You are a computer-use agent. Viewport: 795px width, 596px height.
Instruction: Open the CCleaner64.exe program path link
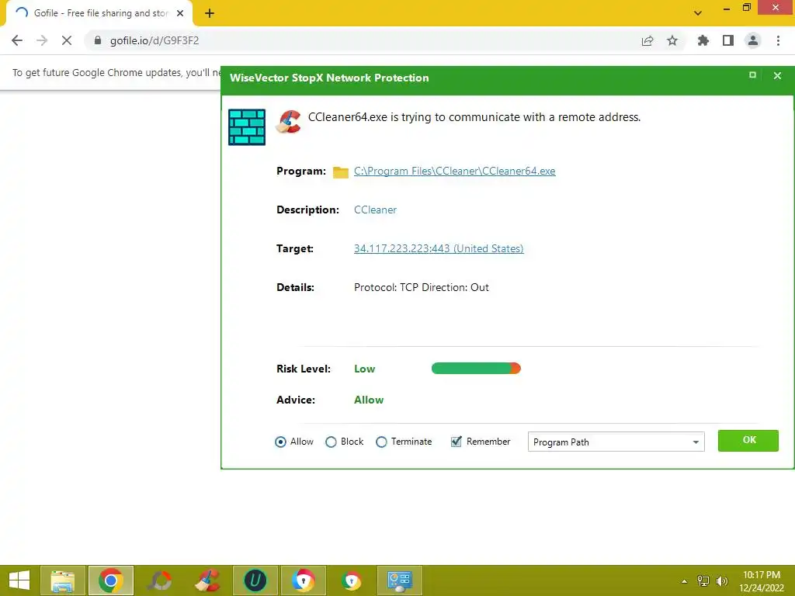tap(454, 172)
